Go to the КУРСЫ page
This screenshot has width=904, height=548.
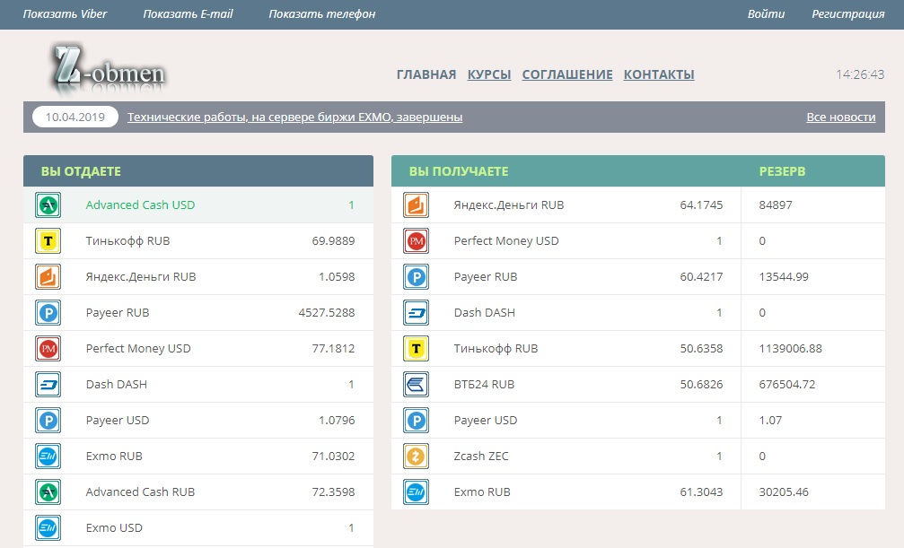tap(489, 74)
